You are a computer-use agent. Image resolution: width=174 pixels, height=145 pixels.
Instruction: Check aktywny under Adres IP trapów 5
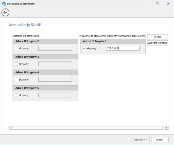click(x=16, y=95)
